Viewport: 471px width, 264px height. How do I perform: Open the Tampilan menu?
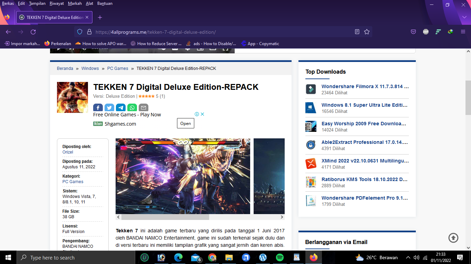pyautogui.click(x=37, y=3)
